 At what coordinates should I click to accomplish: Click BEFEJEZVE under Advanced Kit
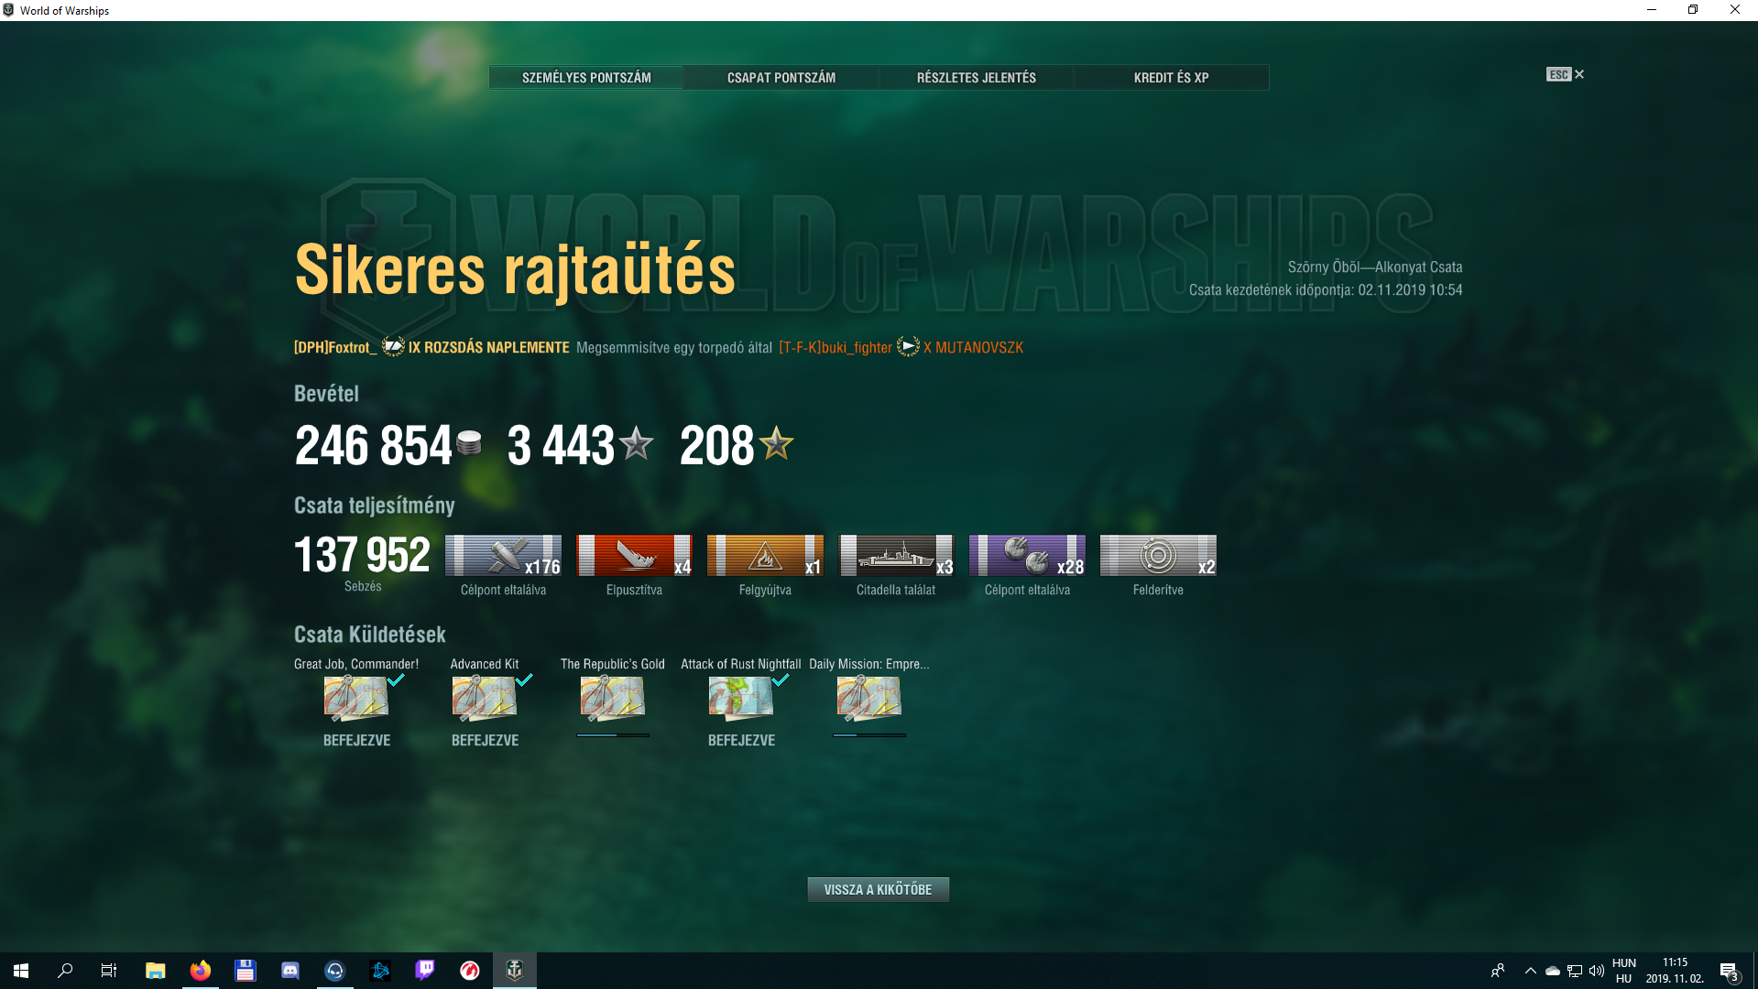tap(485, 740)
